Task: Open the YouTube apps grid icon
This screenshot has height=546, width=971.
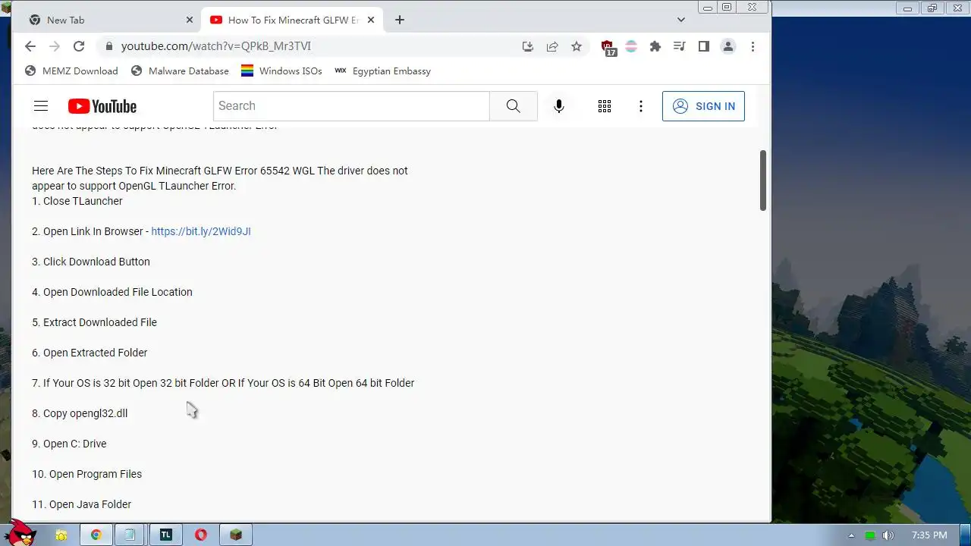Action: click(x=605, y=106)
